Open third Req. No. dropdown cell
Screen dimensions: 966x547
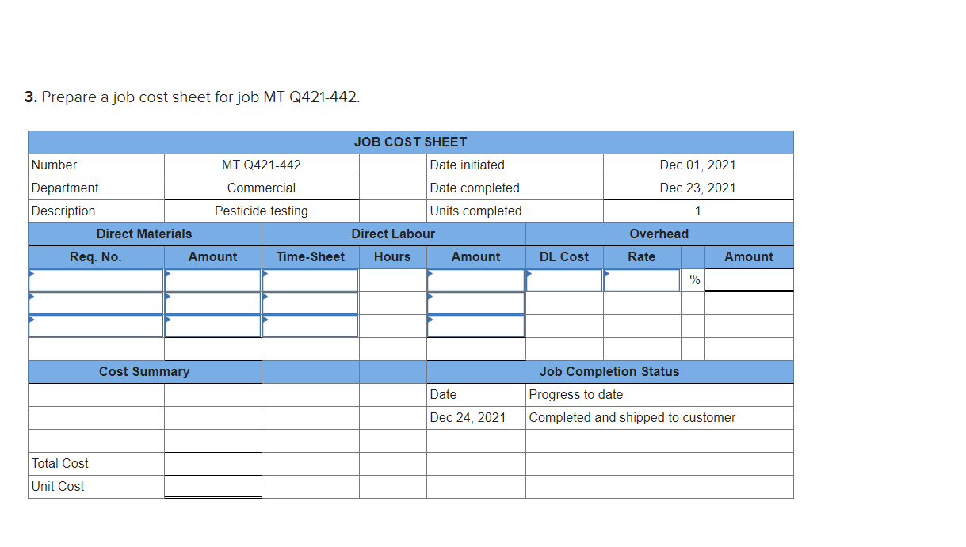96,326
